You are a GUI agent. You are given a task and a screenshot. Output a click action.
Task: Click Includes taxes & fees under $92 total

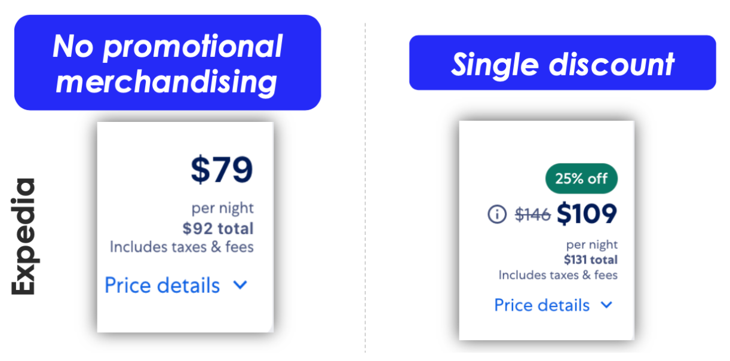(182, 246)
